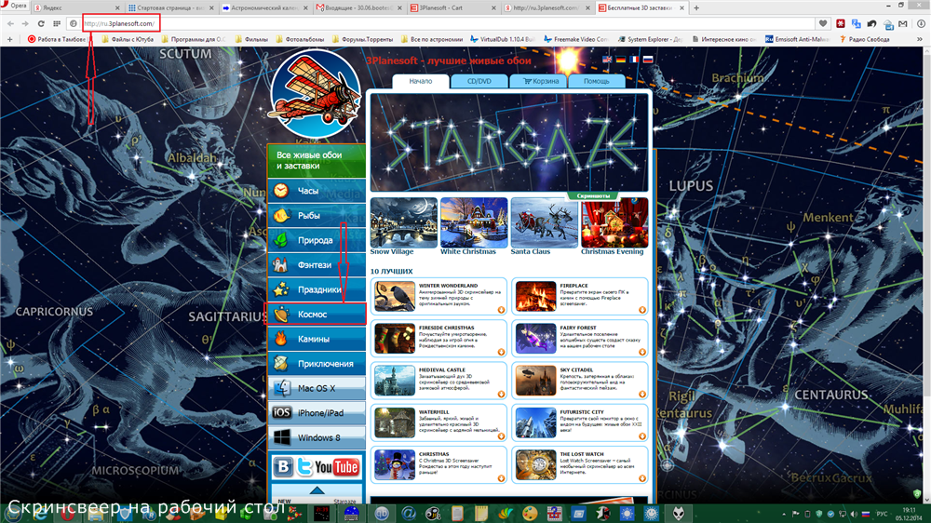This screenshot has height=523, width=931.
Task: Click the browser back arrow
Action: click(x=10, y=24)
